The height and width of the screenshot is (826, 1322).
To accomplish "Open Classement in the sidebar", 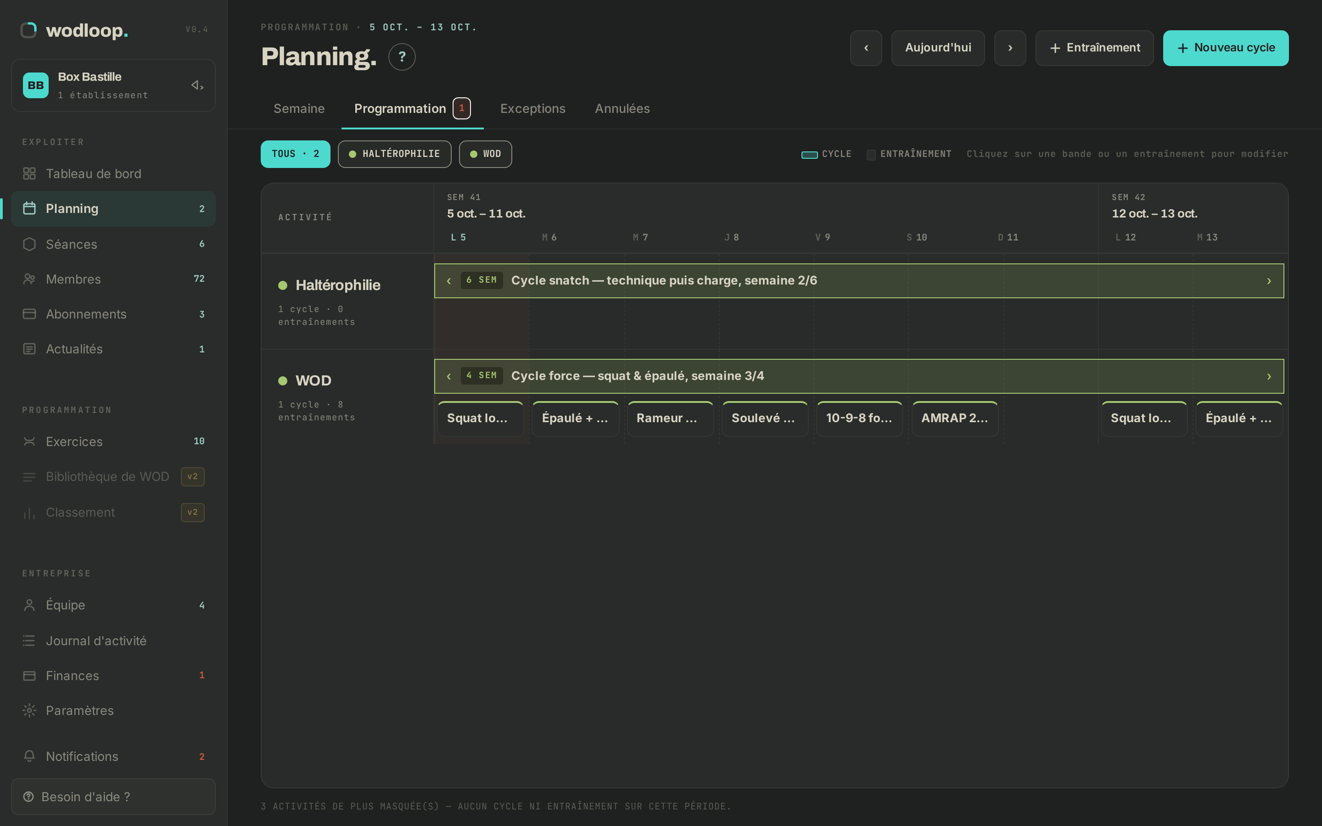I will (113, 513).
